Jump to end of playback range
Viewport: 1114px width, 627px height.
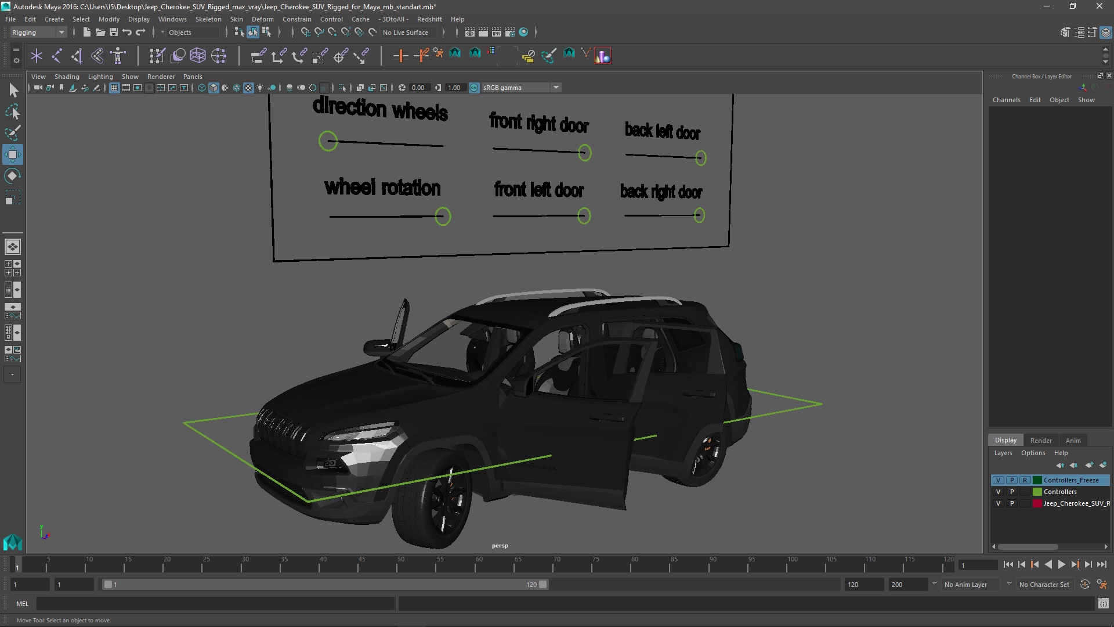pos(1101,564)
